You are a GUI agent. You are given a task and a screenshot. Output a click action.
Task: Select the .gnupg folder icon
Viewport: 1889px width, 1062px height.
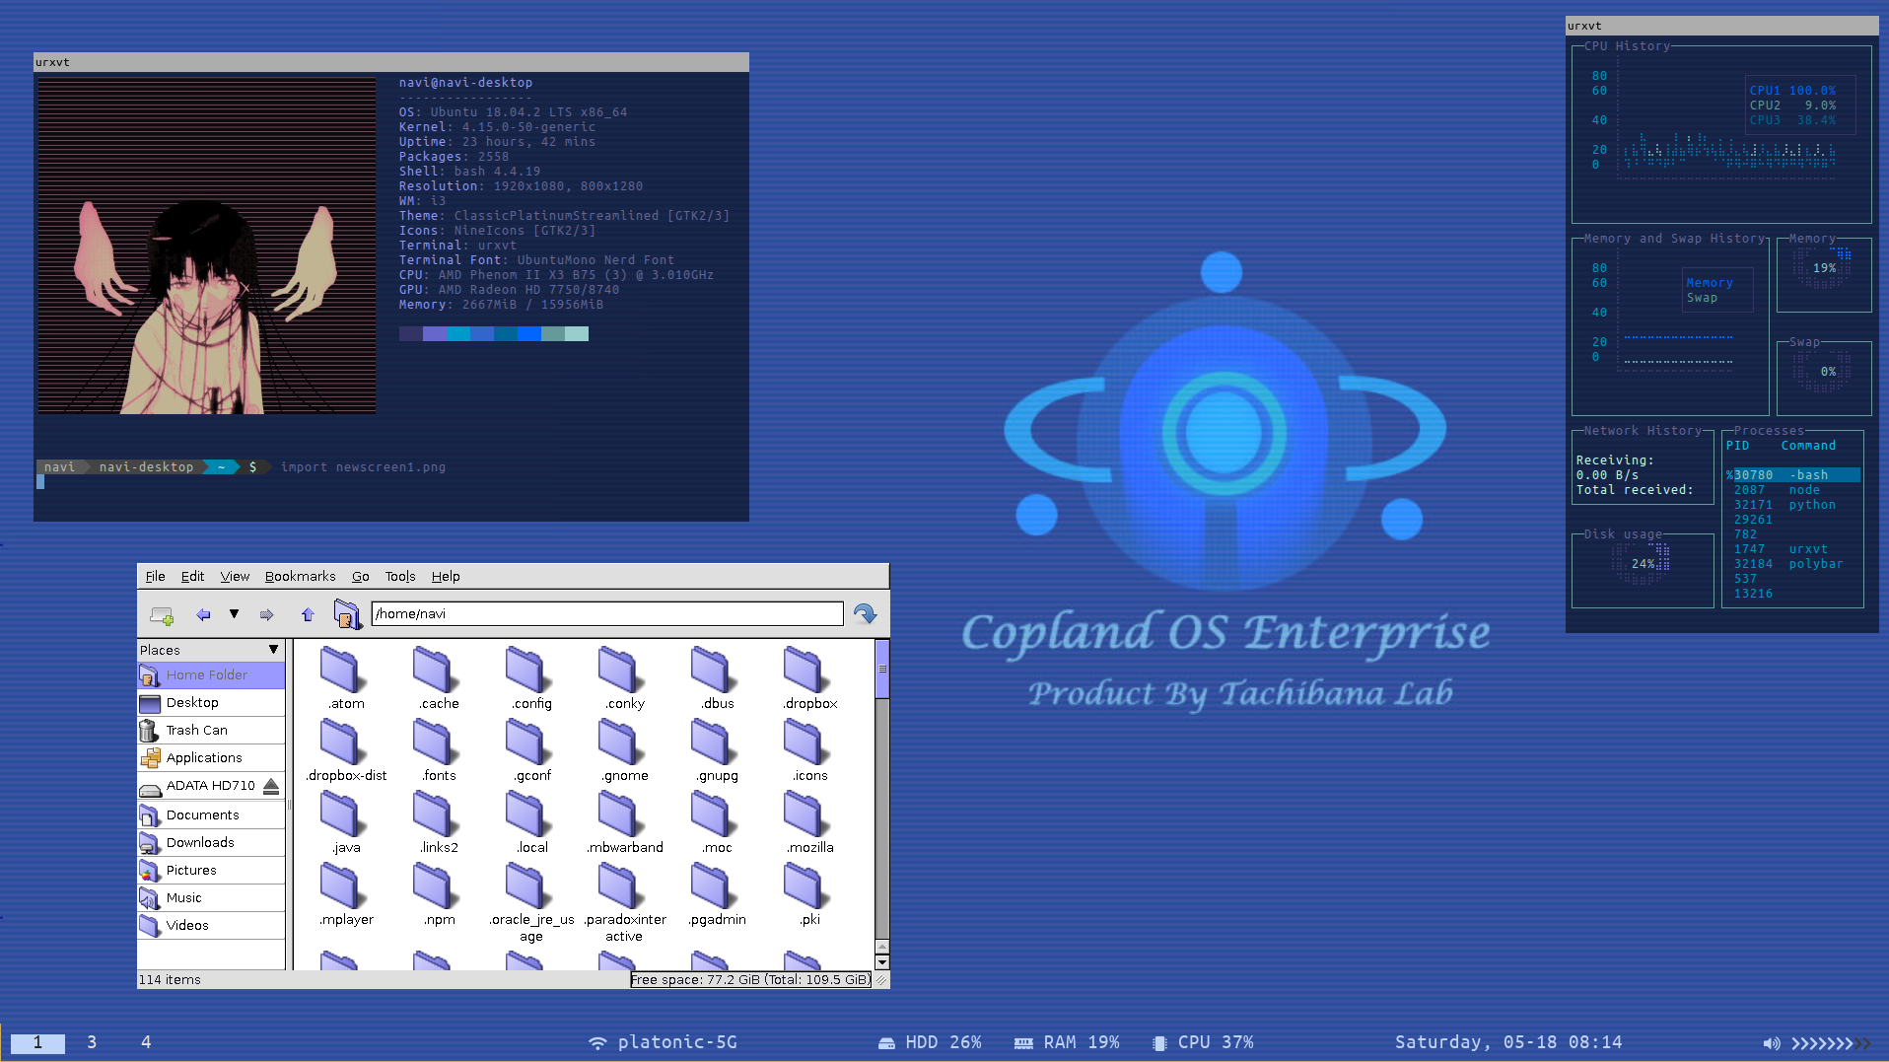coord(715,742)
